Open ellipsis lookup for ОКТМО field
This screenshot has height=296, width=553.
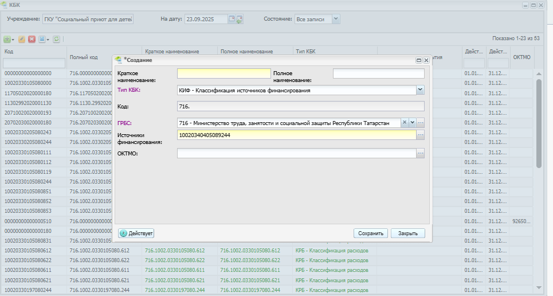[x=421, y=153]
